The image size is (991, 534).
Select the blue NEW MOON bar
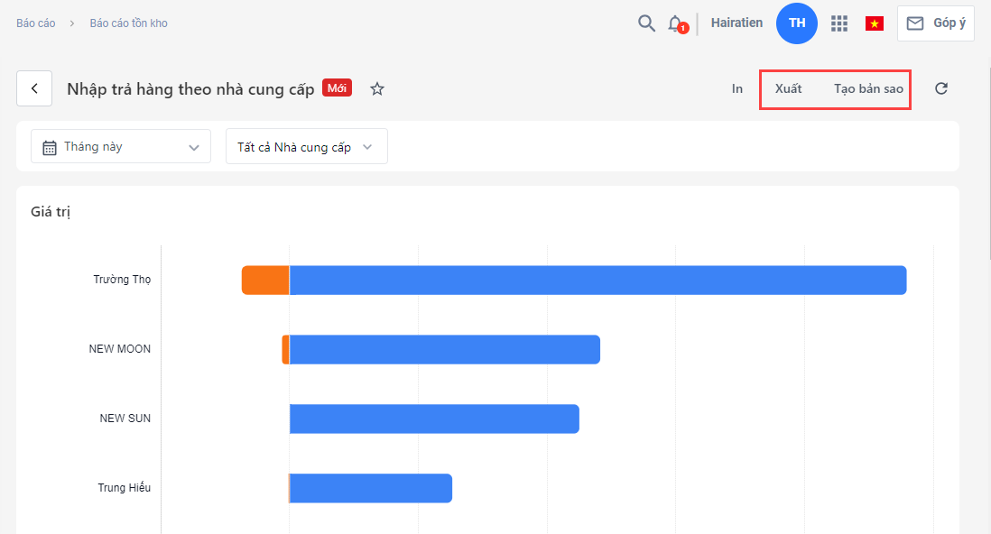point(445,349)
